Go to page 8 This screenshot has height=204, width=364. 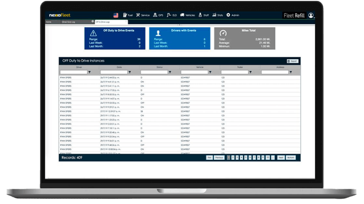pyautogui.click(x=259, y=158)
